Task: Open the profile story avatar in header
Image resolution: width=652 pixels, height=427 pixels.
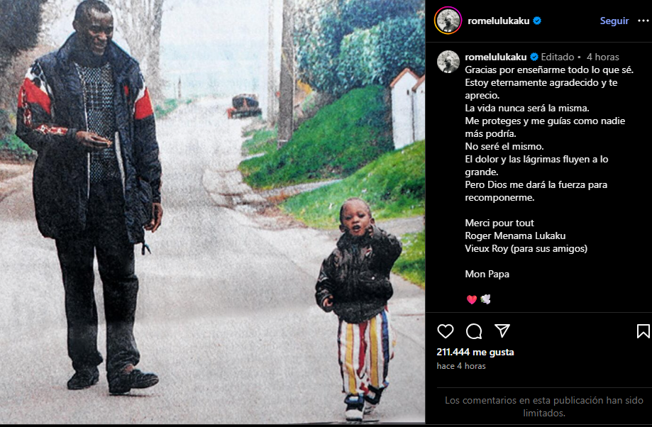Action: point(448,21)
